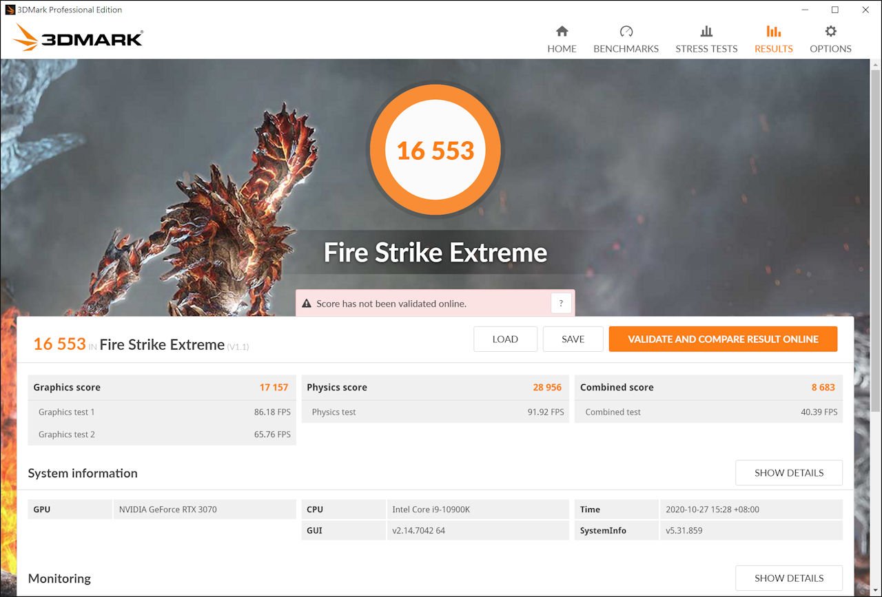The height and width of the screenshot is (597, 882).
Task: Click the 3DMark logo in header
Action: click(78, 38)
